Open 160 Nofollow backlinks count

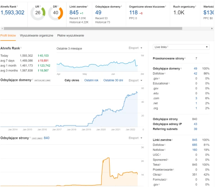(195, 150)
